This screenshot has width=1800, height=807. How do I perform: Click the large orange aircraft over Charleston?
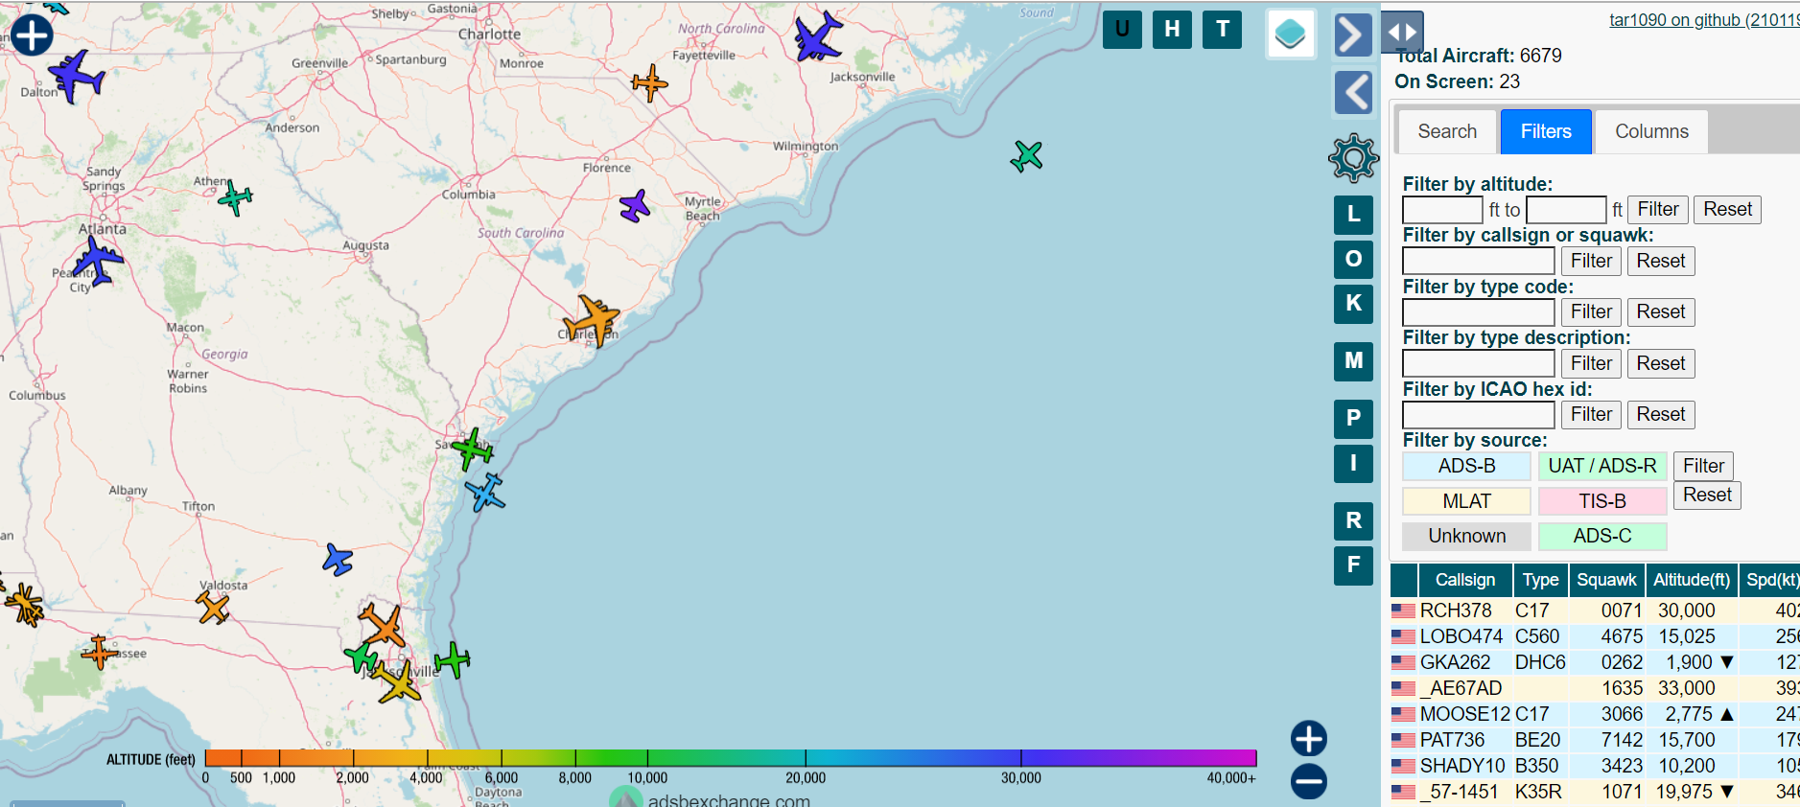coord(593,320)
